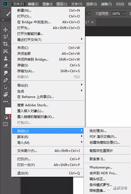Close the open document tab
This screenshot has width=131, height=194.
(x=92, y=22)
